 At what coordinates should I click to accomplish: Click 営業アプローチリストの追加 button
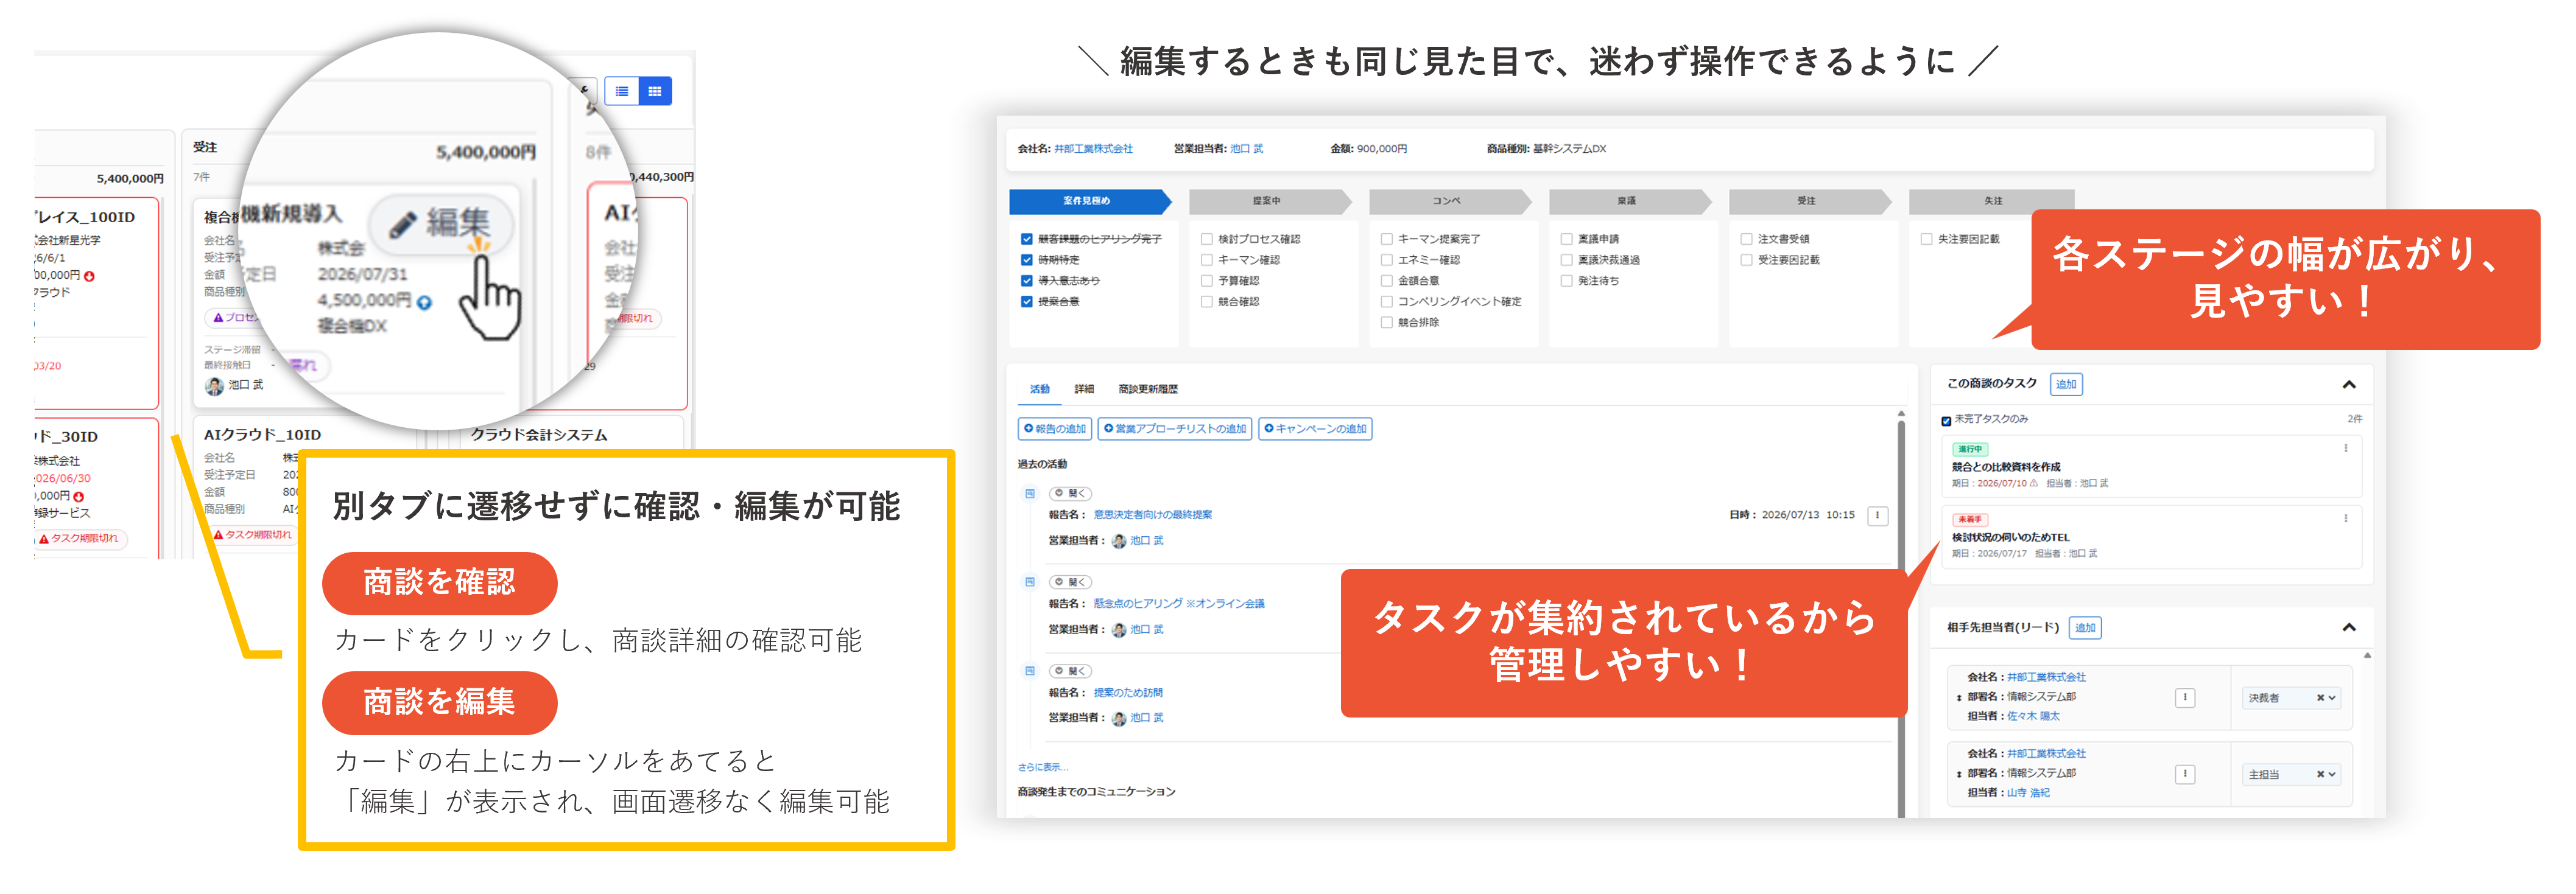tap(1175, 428)
